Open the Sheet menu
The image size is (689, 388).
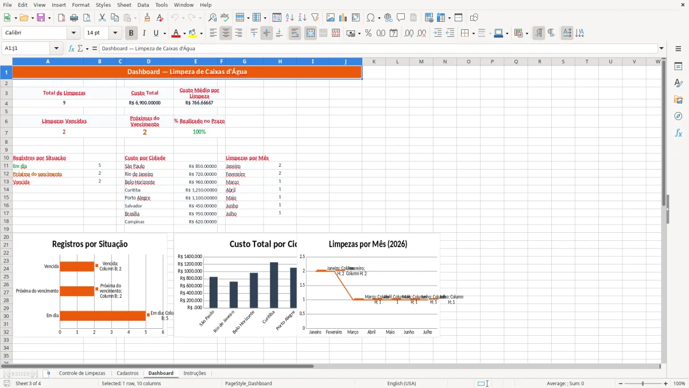point(124,5)
